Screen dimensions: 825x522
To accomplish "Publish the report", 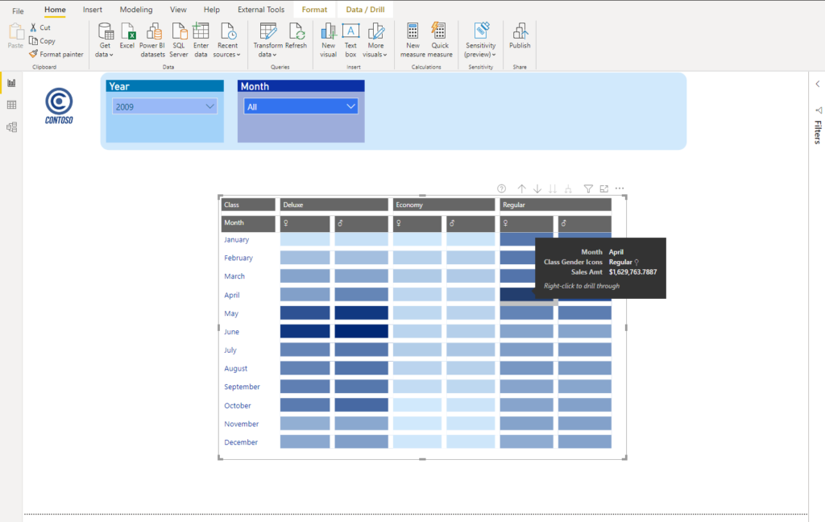I will [520, 35].
